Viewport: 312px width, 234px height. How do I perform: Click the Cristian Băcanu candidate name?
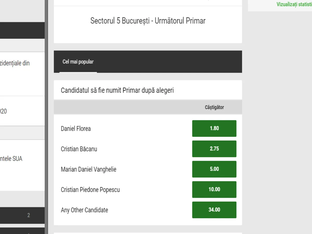pos(79,149)
